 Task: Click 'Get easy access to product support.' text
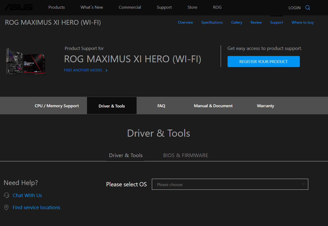point(265,48)
